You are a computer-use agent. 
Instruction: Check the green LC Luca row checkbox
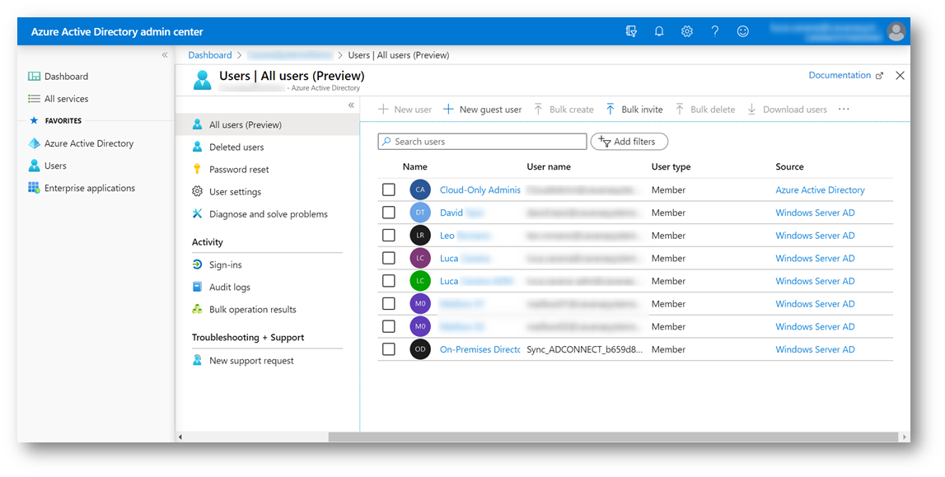click(x=389, y=281)
